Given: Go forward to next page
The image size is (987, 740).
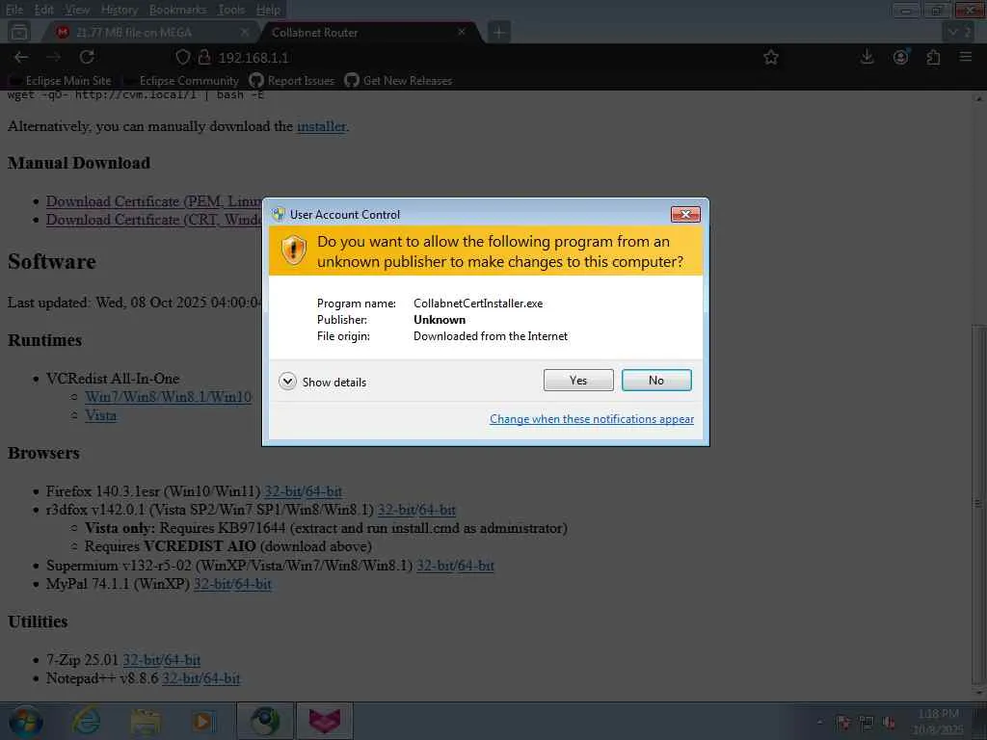Looking at the screenshot, I should [x=54, y=57].
